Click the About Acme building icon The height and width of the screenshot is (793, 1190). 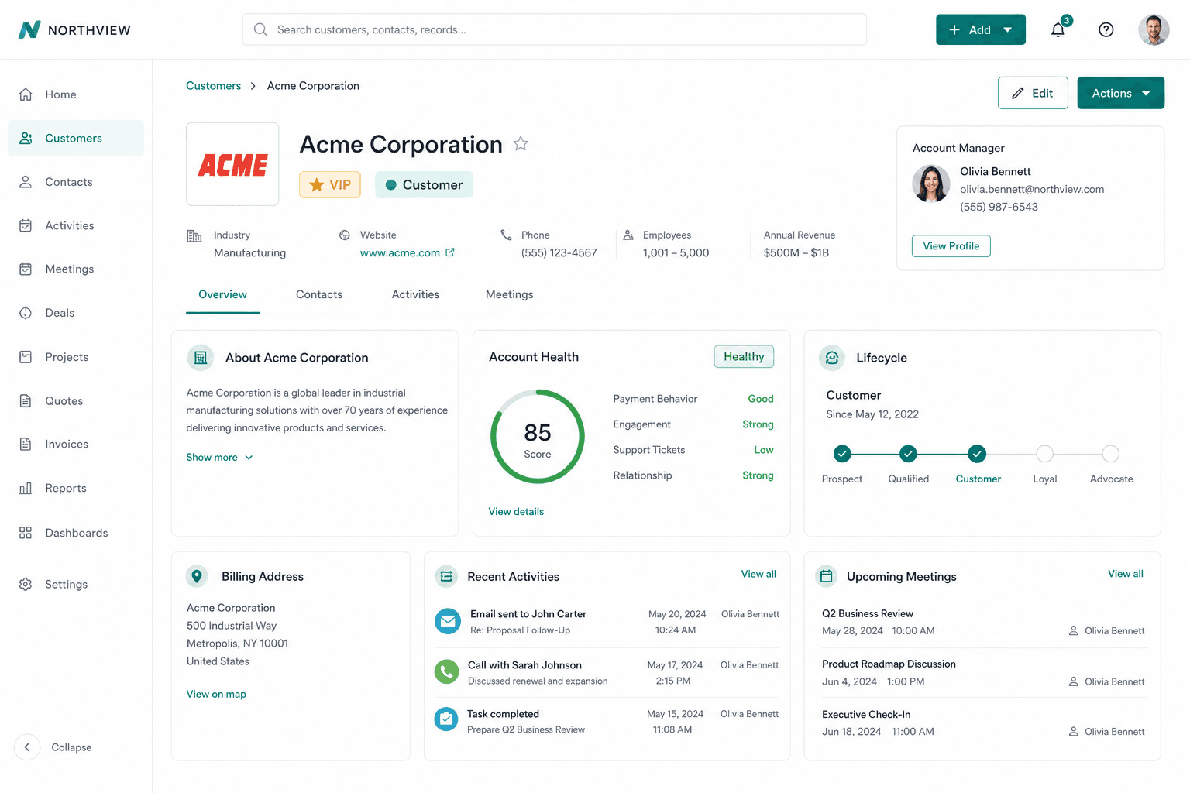tap(201, 358)
